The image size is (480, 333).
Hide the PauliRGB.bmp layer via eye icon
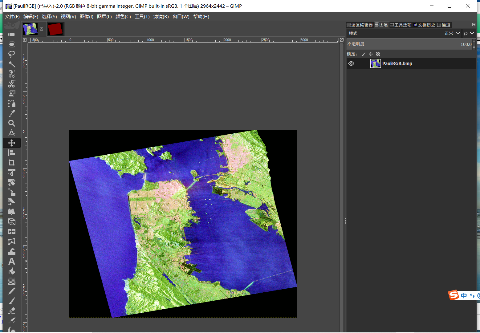tap(351, 63)
